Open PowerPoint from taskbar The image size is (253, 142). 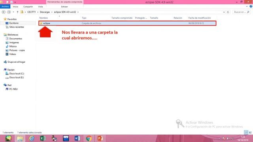tap(100, 138)
